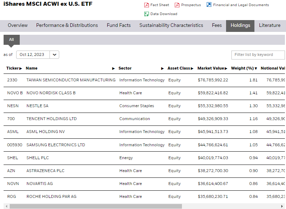Click ROCHE HOLDING PAR AG name
Viewport: 286px width, 209px height.
coord(51,196)
